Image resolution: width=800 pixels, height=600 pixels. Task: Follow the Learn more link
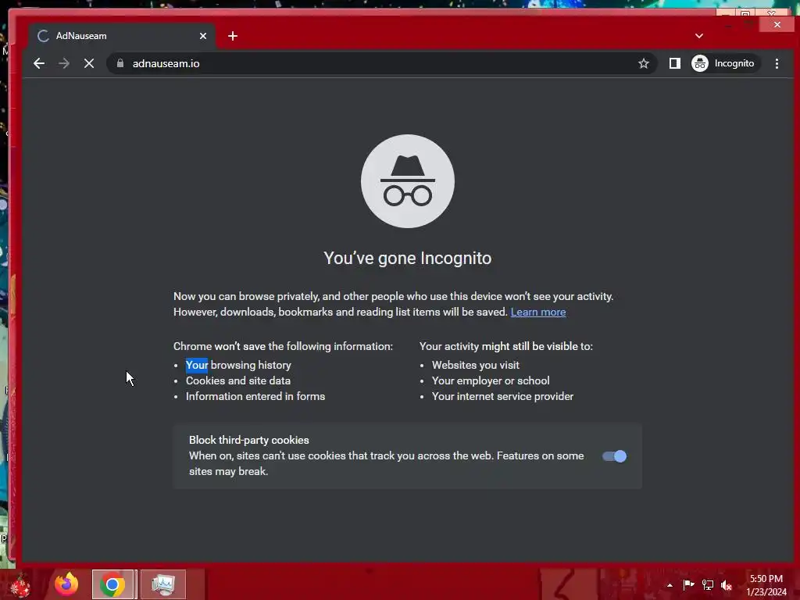[538, 312]
